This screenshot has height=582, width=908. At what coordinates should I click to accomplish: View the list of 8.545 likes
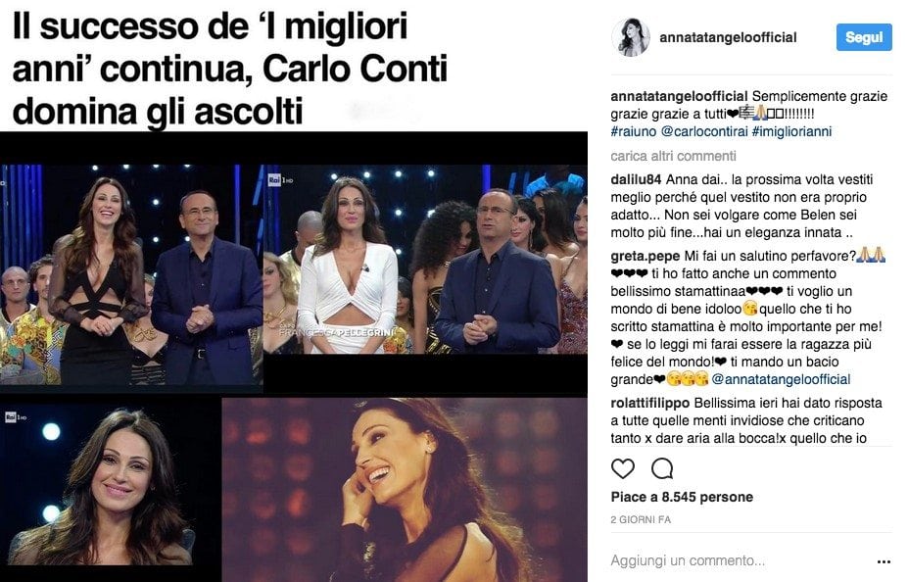pos(682,497)
